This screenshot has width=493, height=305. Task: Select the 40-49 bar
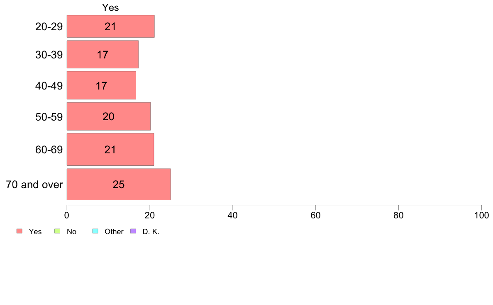click(101, 85)
